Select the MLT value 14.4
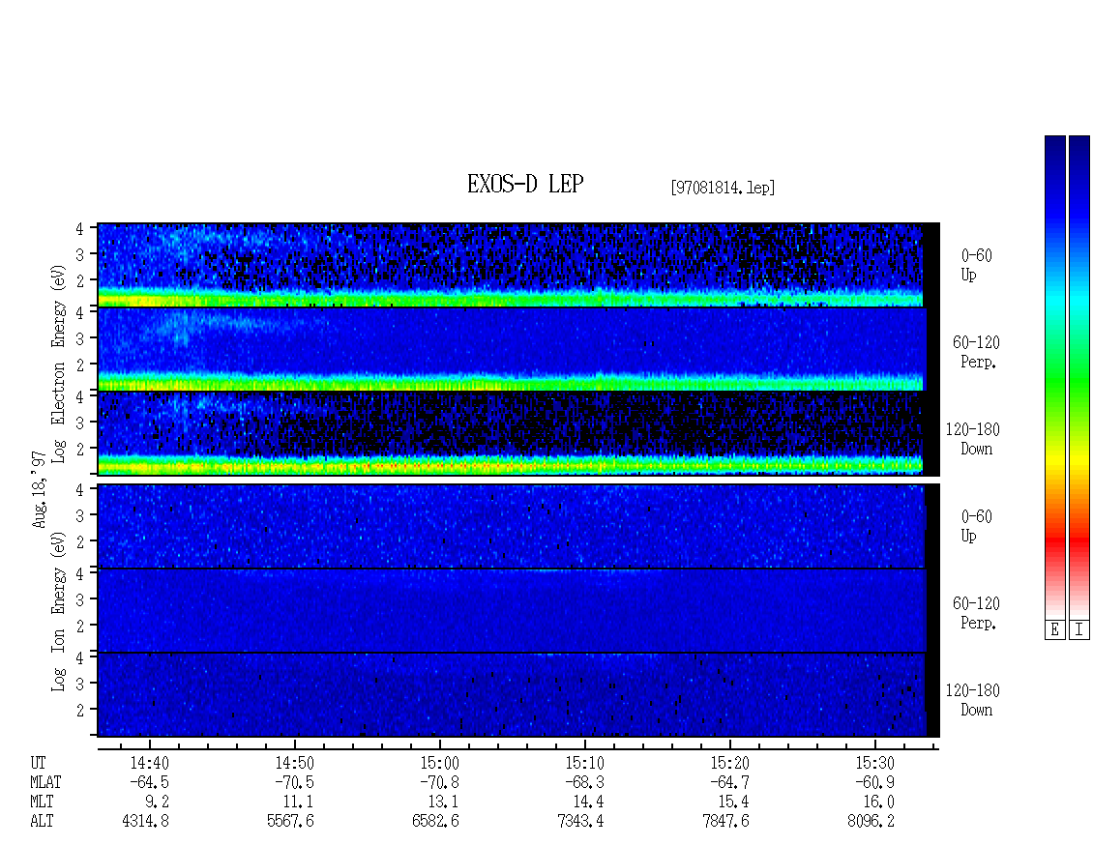 (588, 802)
